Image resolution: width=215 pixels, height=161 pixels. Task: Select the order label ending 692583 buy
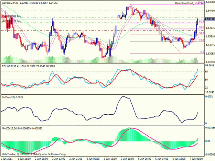(11, 16)
